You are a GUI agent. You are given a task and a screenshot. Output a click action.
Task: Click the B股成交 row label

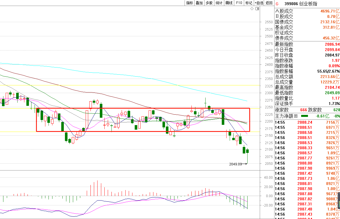point(284,16)
